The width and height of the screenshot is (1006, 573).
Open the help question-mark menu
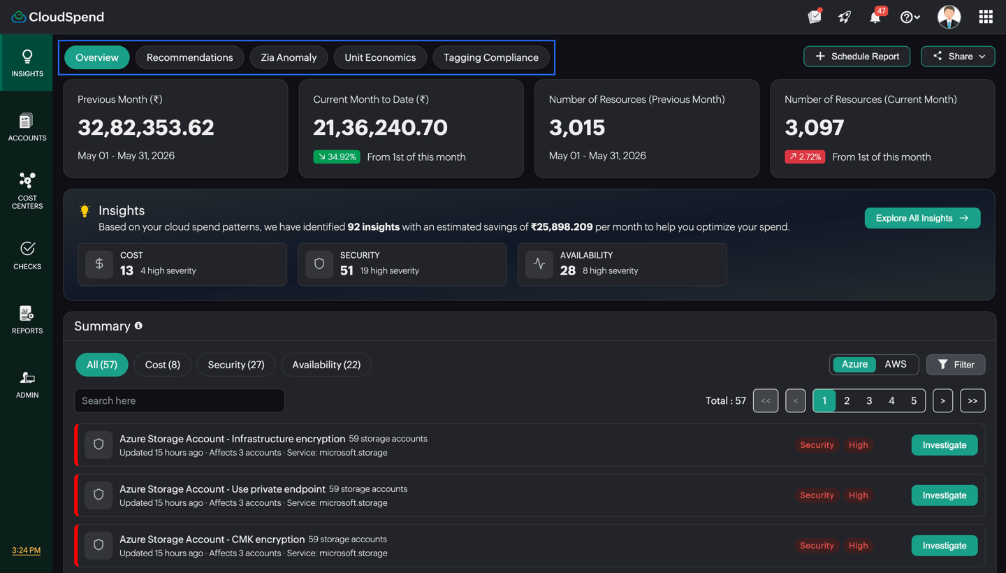(x=910, y=17)
